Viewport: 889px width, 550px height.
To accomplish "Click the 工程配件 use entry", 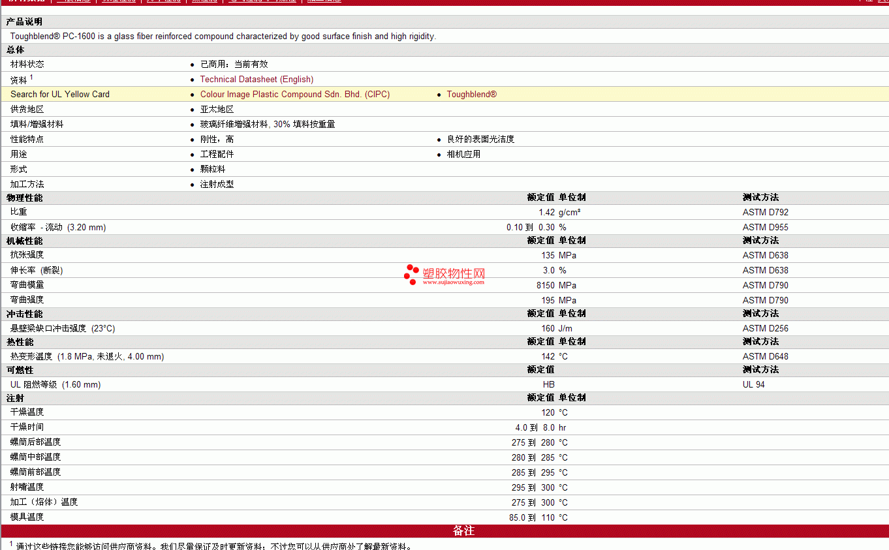I will (217, 154).
